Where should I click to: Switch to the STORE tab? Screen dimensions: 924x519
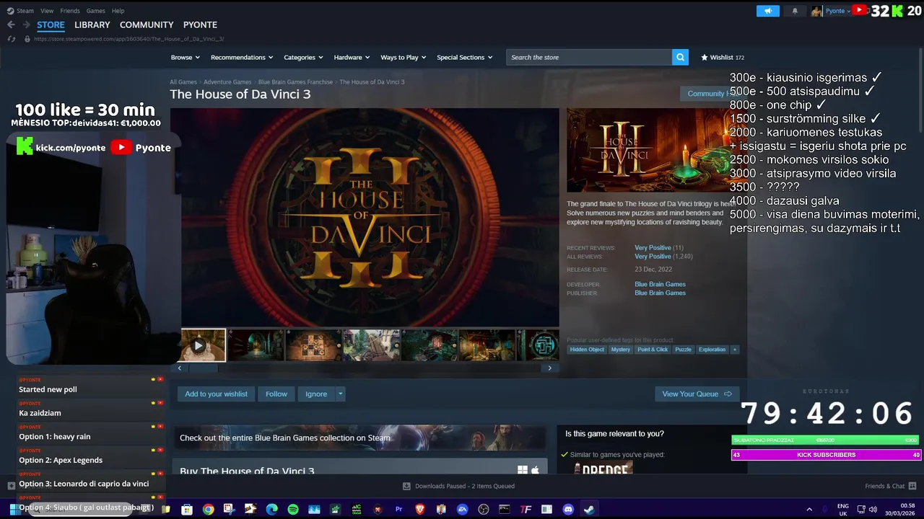[x=51, y=25]
